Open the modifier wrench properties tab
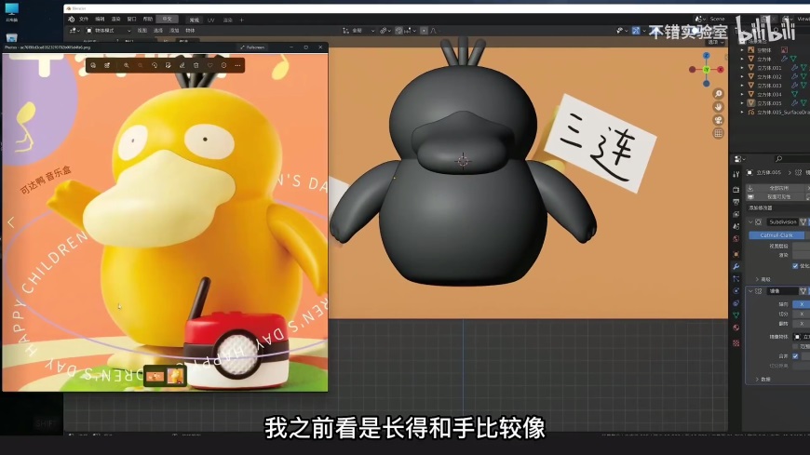The width and height of the screenshot is (810, 455). click(x=736, y=266)
